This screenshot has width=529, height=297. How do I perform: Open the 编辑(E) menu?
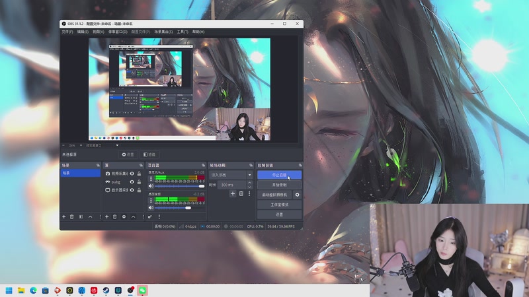(x=83, y=32)
